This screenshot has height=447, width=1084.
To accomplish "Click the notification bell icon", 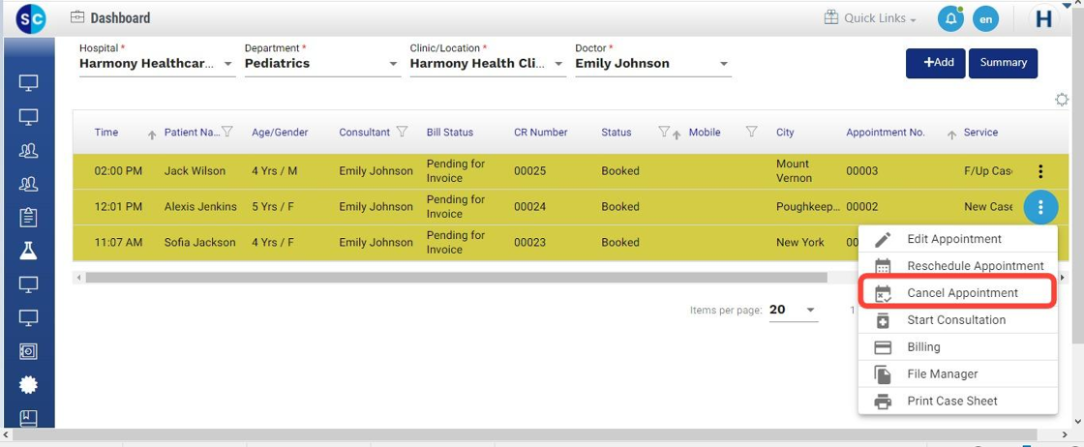I will click(949, 18).
